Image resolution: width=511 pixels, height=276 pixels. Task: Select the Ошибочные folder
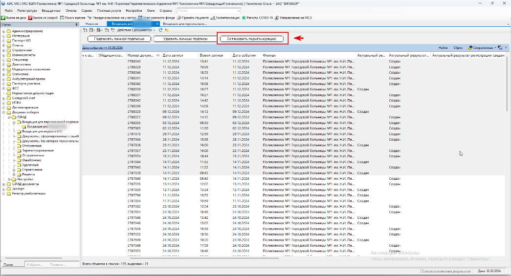click(31, 160)
